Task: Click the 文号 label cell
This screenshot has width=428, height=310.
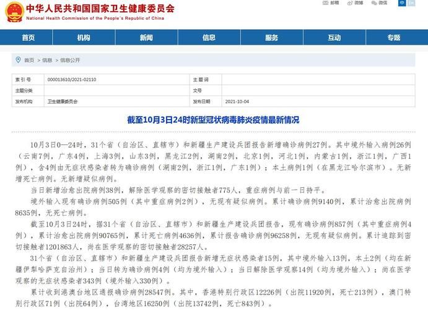Action: 206,91
